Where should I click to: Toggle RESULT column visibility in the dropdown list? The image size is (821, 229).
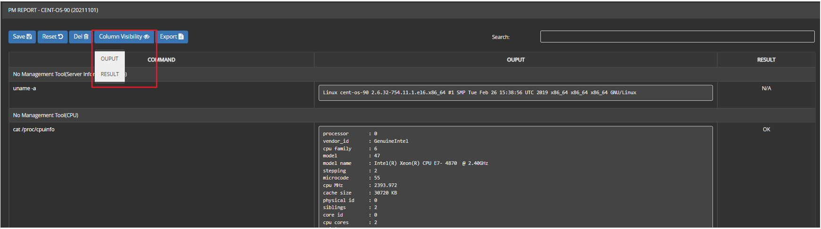tap(109, 74)
